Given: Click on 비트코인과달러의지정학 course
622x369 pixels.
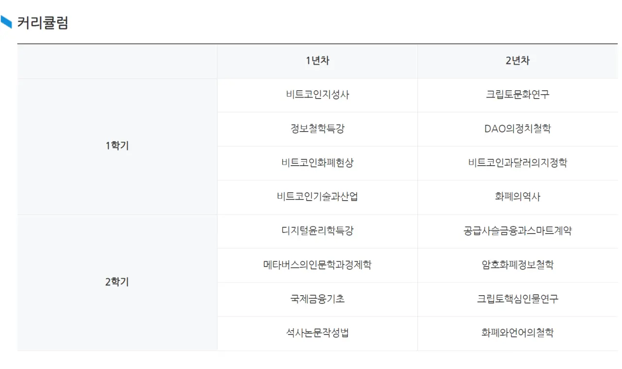Looking at the screenshot, I should point(518,163).
